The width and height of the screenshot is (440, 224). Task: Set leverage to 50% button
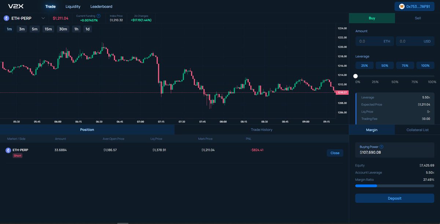coord(385,65)
